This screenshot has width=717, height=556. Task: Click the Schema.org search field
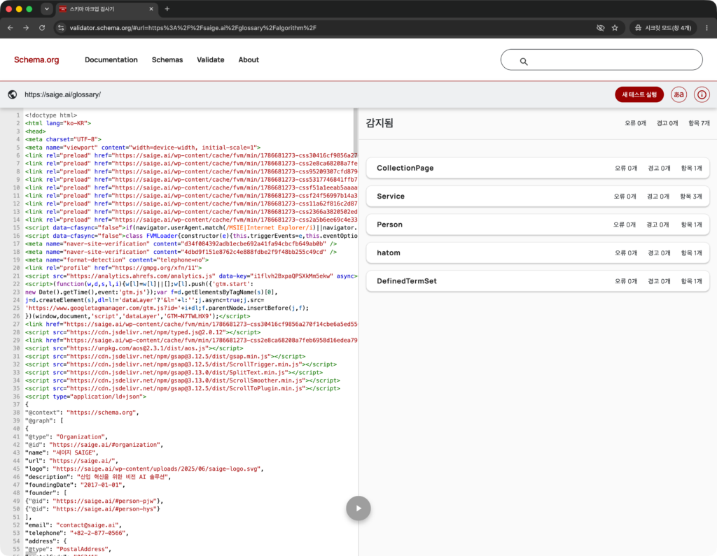coord(601,60)
